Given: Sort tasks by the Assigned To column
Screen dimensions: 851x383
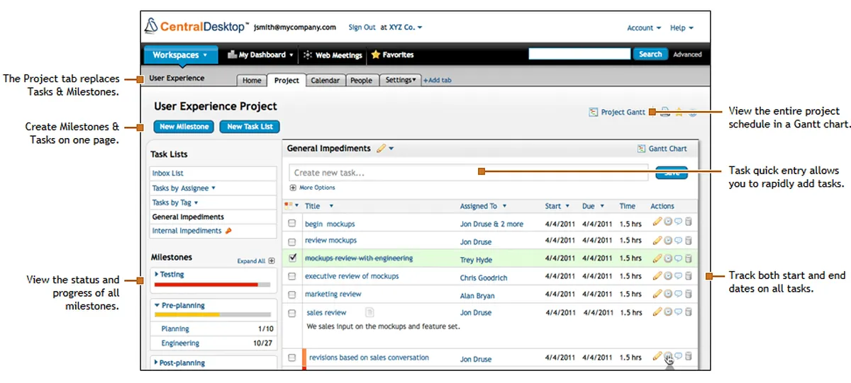Looking at the screenshot, I should point(484,206).
